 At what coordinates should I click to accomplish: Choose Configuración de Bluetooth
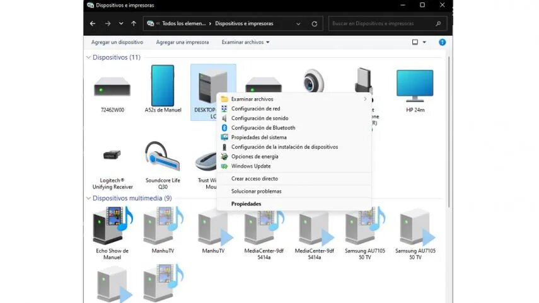[294, 128]
